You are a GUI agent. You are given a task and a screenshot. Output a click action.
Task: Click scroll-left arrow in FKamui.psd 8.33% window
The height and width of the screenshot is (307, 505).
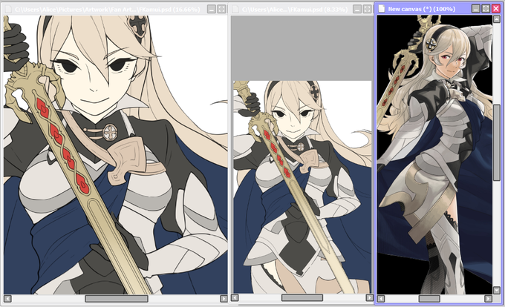pyautogui.click(x=235, y=297)
